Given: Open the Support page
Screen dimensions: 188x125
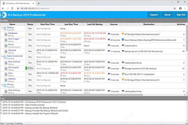Looking at the screenshot, I should click(154, 15).
